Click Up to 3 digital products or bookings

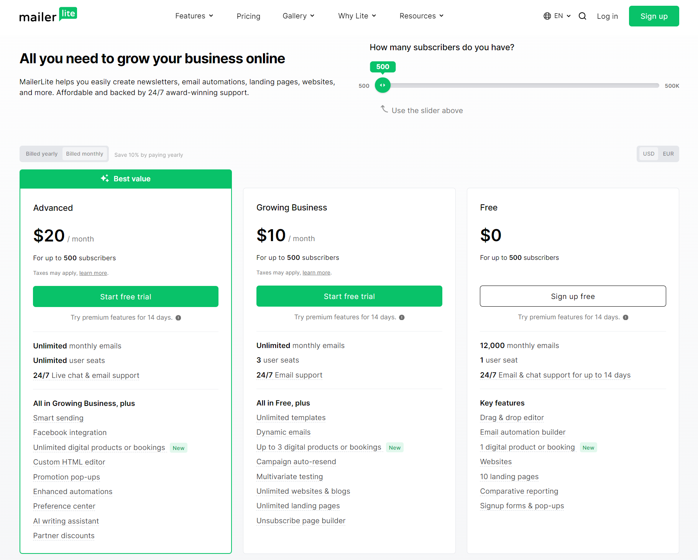pos(319,447)
